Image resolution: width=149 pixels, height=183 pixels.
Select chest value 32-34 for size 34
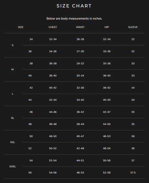tap(53, 39)
